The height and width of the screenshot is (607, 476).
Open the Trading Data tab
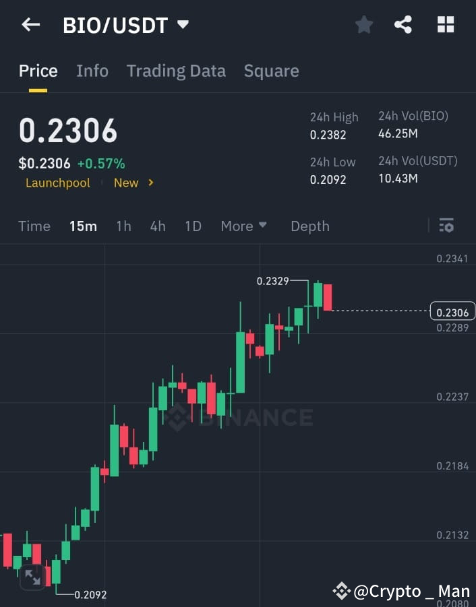click(x=176, y=71)
